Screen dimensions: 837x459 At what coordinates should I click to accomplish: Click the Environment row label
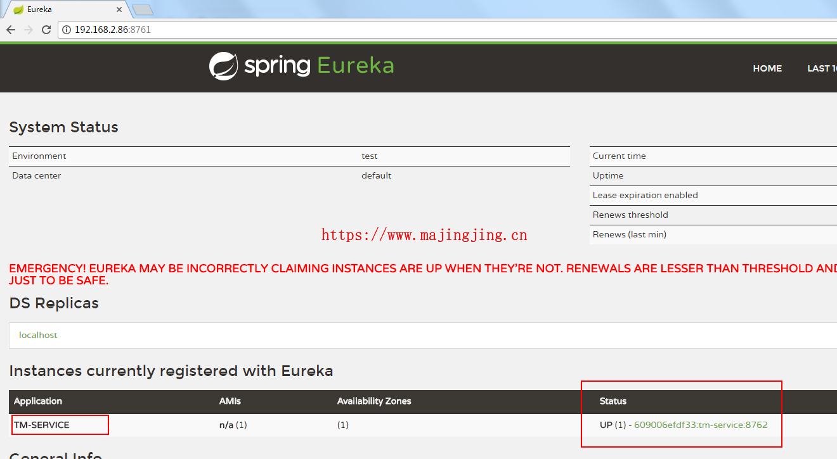pyautogui.click(x=39, y=156)
